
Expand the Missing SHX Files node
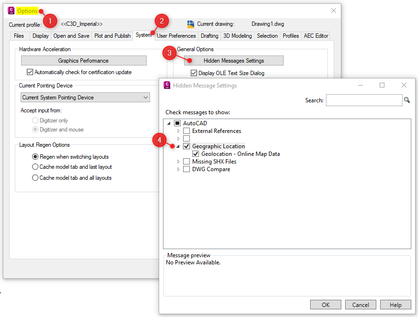178,162
